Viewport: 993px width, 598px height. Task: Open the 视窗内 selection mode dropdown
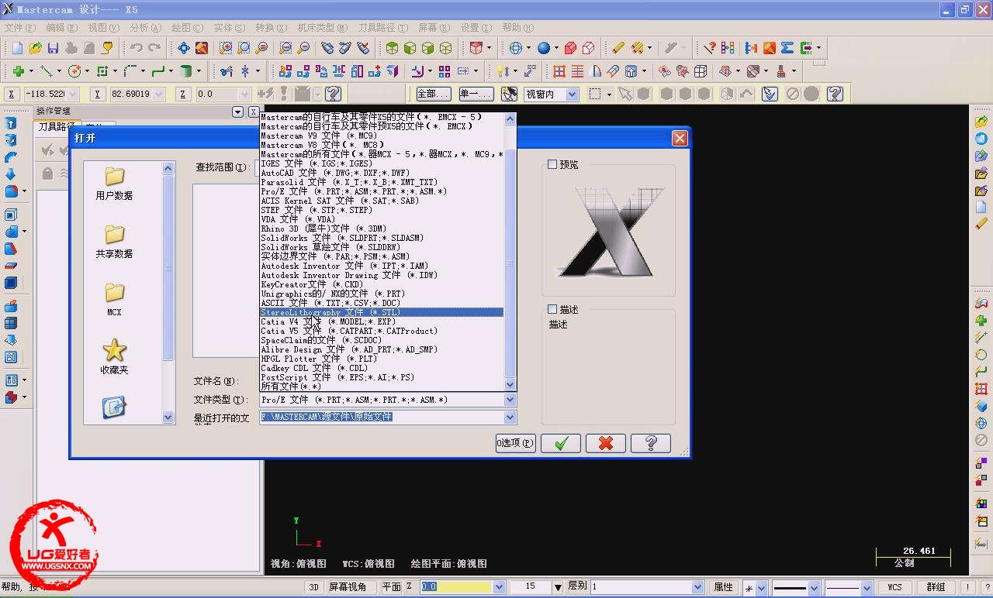(x=573, y=94)
